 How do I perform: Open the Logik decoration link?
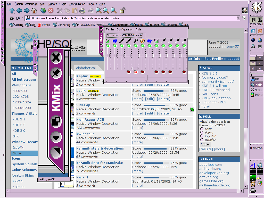click(81, 90)
